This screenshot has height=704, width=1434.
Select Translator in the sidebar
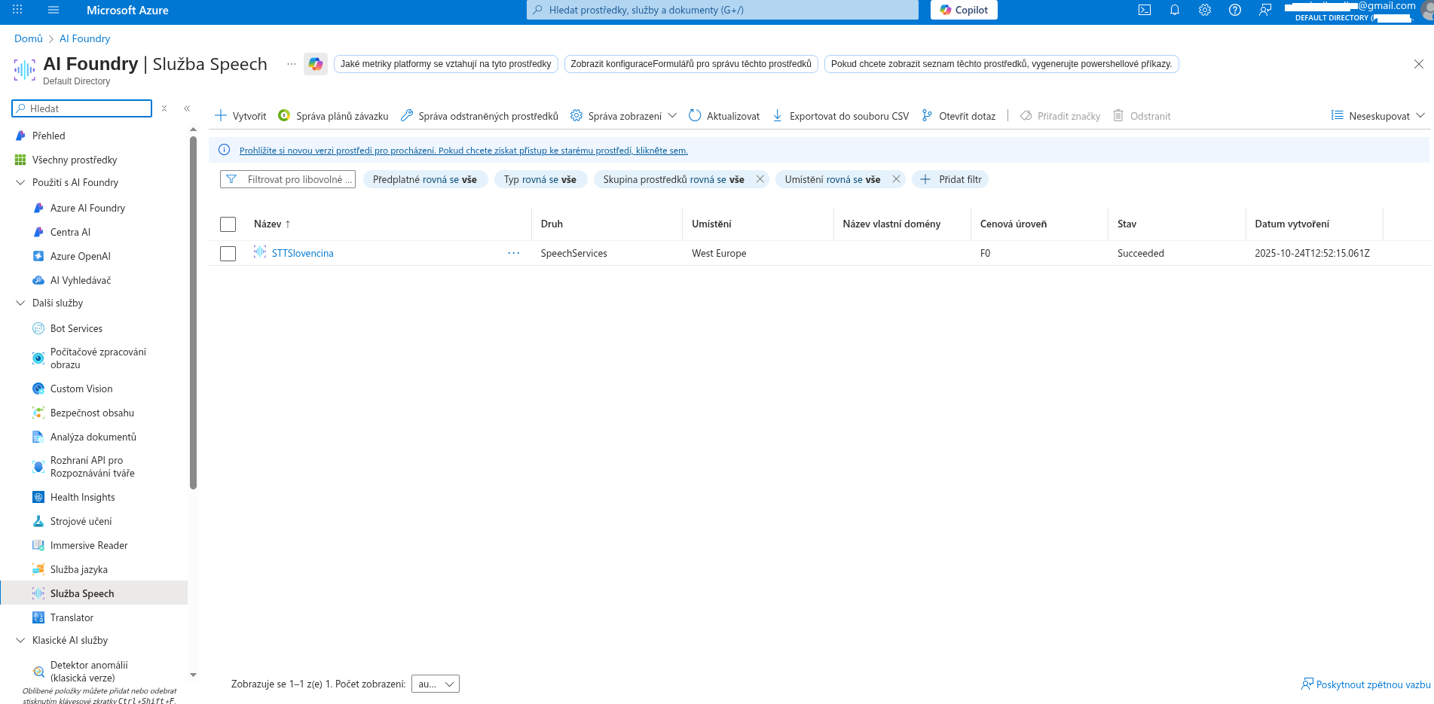coord(72,617)
